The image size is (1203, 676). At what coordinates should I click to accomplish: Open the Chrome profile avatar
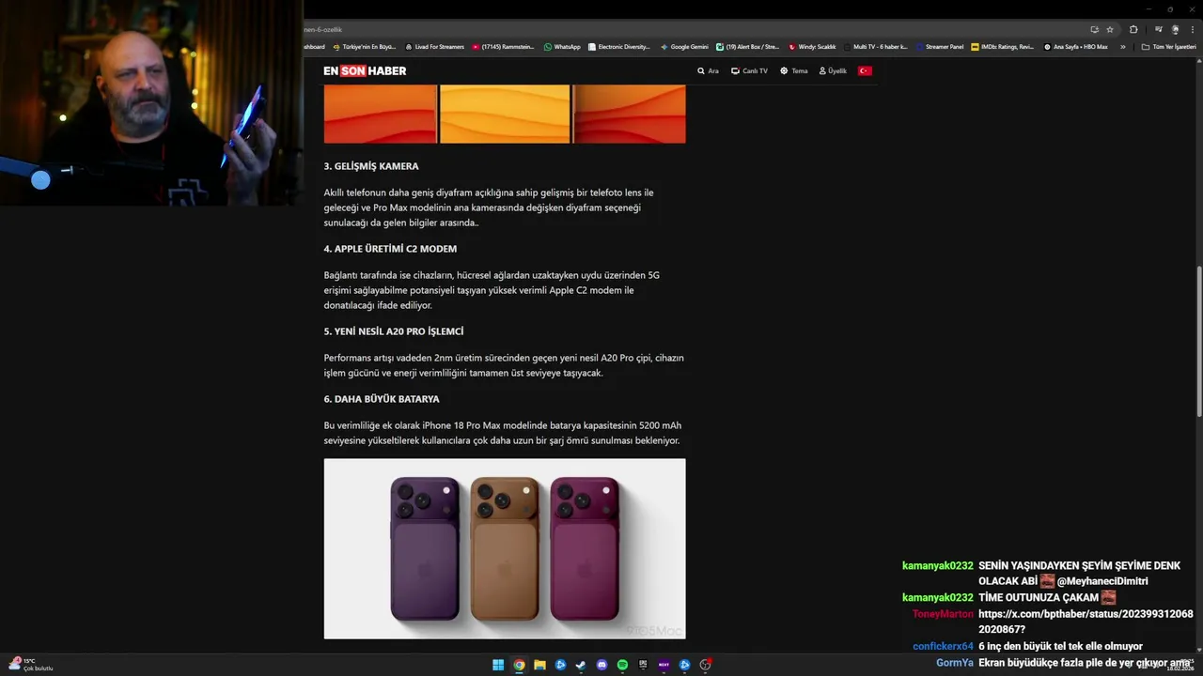click(1175, 29)
